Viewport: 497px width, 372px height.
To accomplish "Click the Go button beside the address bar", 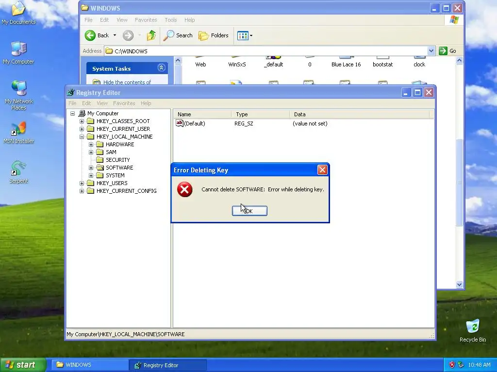I will point(447,51).
